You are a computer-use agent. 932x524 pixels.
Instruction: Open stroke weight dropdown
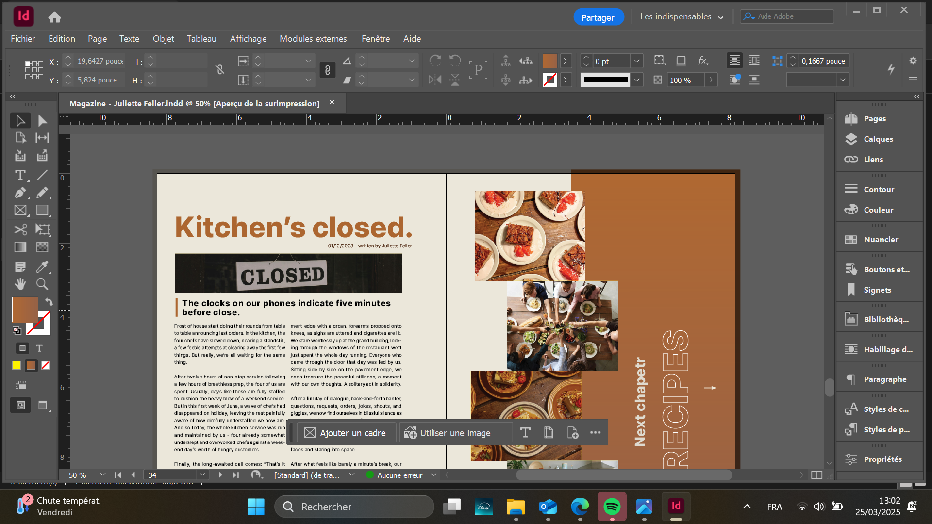pyautogui.click(x=636, y=61)
